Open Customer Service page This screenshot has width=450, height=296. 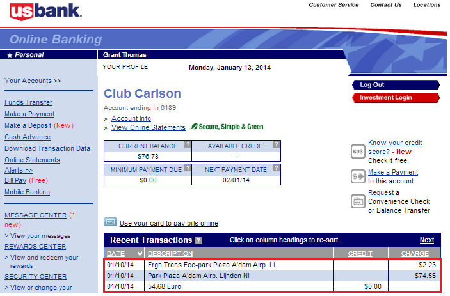333,5
